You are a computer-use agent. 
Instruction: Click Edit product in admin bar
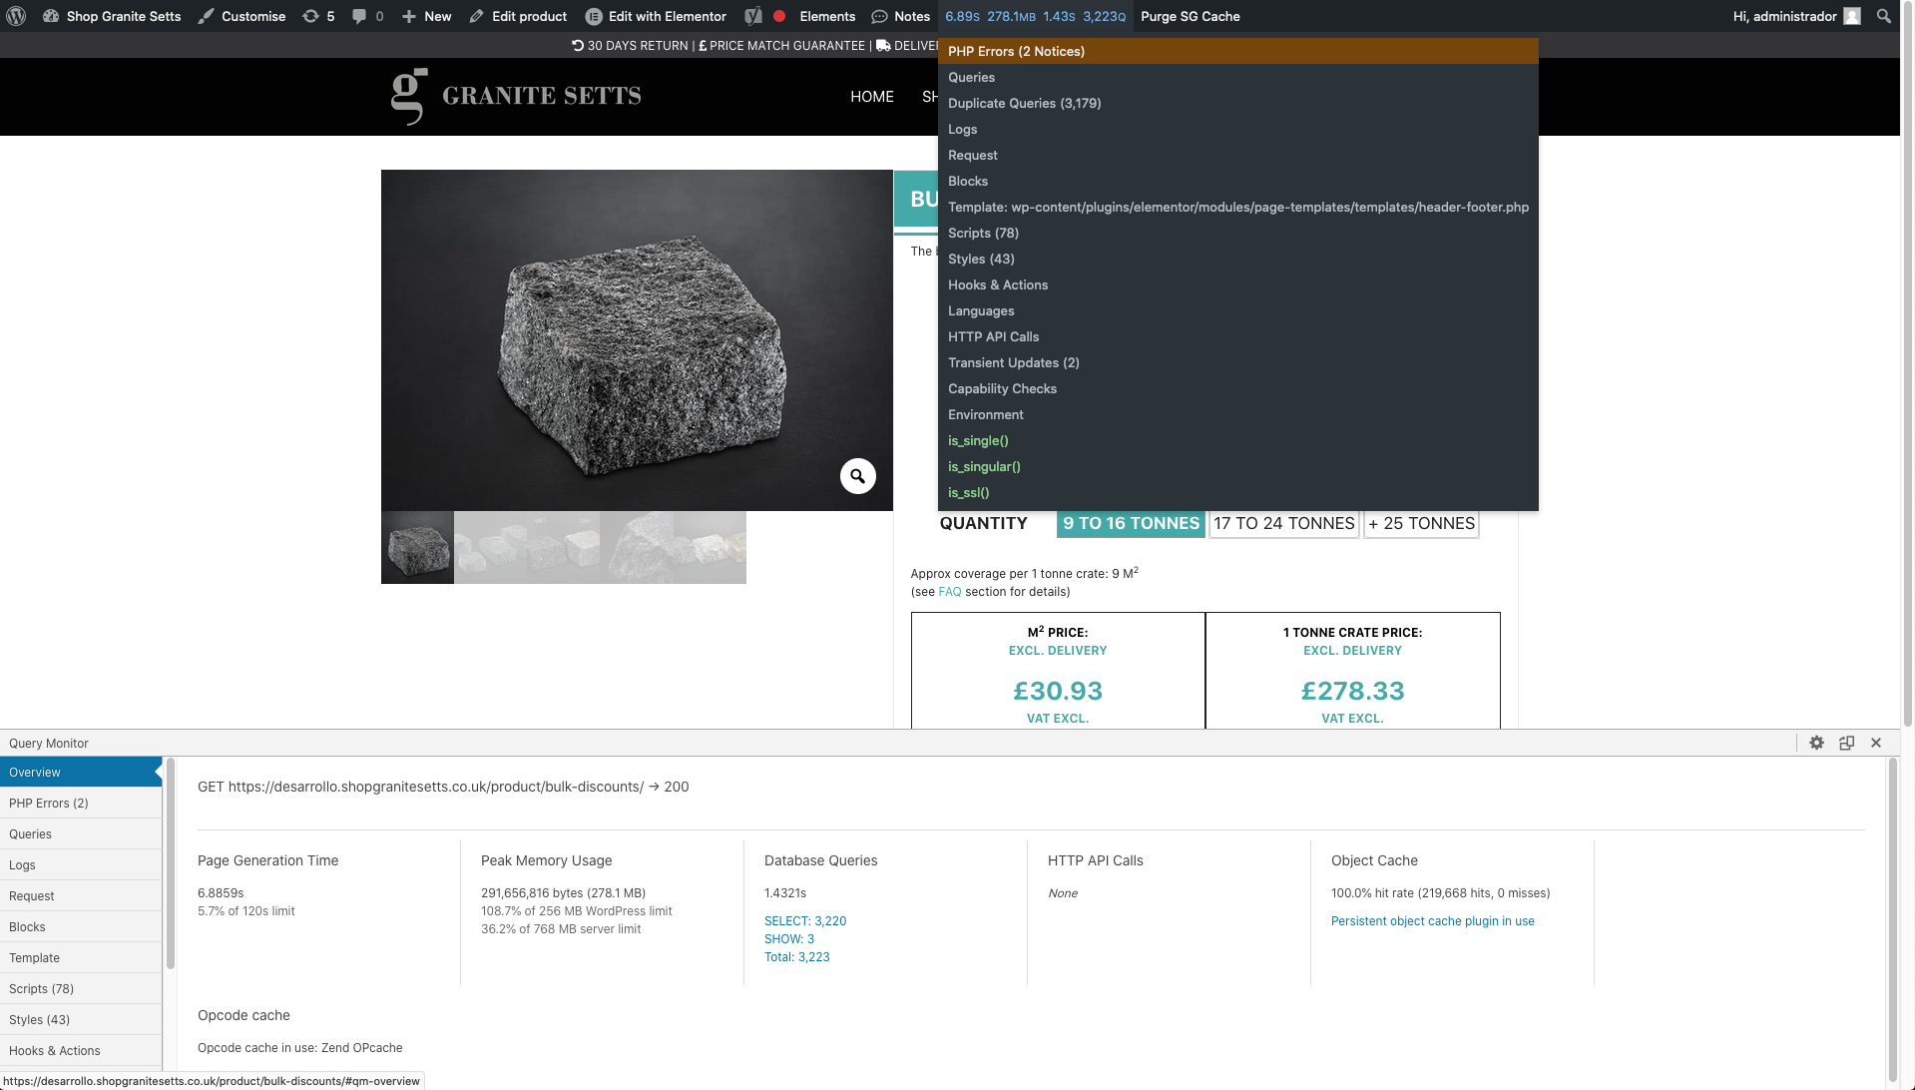[518, 16]
